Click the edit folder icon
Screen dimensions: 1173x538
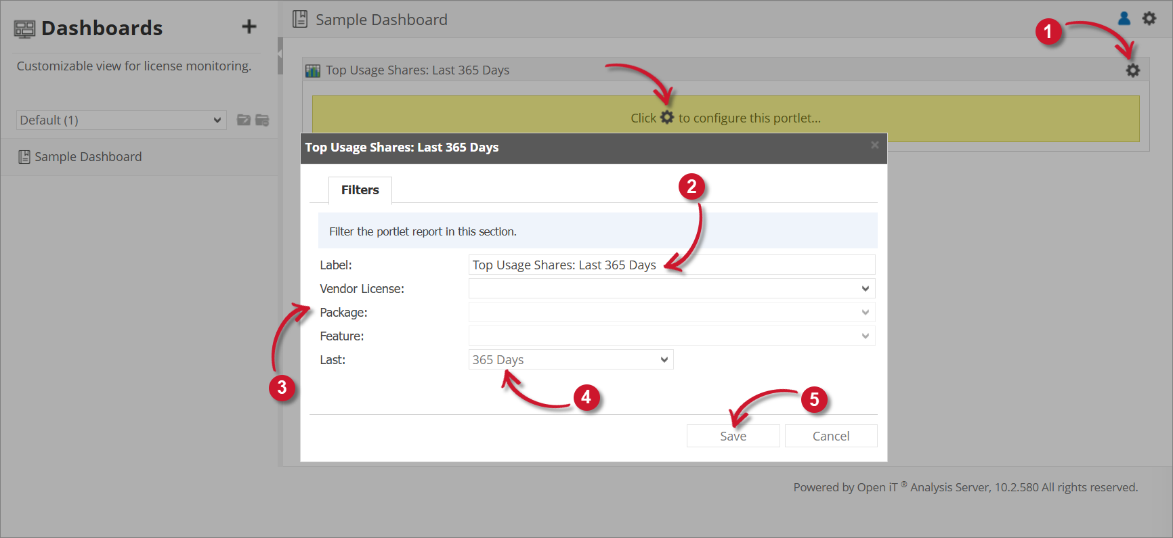tap(244, 120)
